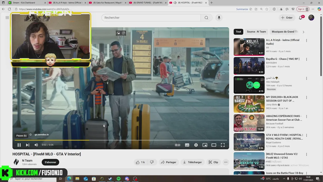Dislike the video with thumbs down
This screenshot has height=182, width=323.
coord(152,162)
